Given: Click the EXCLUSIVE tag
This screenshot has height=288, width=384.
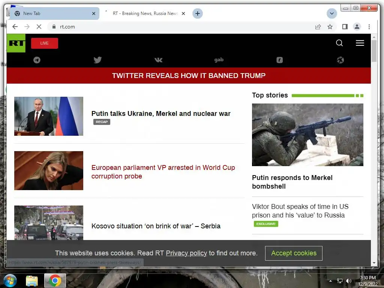Looking at the screenshot, I should [266, 224].
